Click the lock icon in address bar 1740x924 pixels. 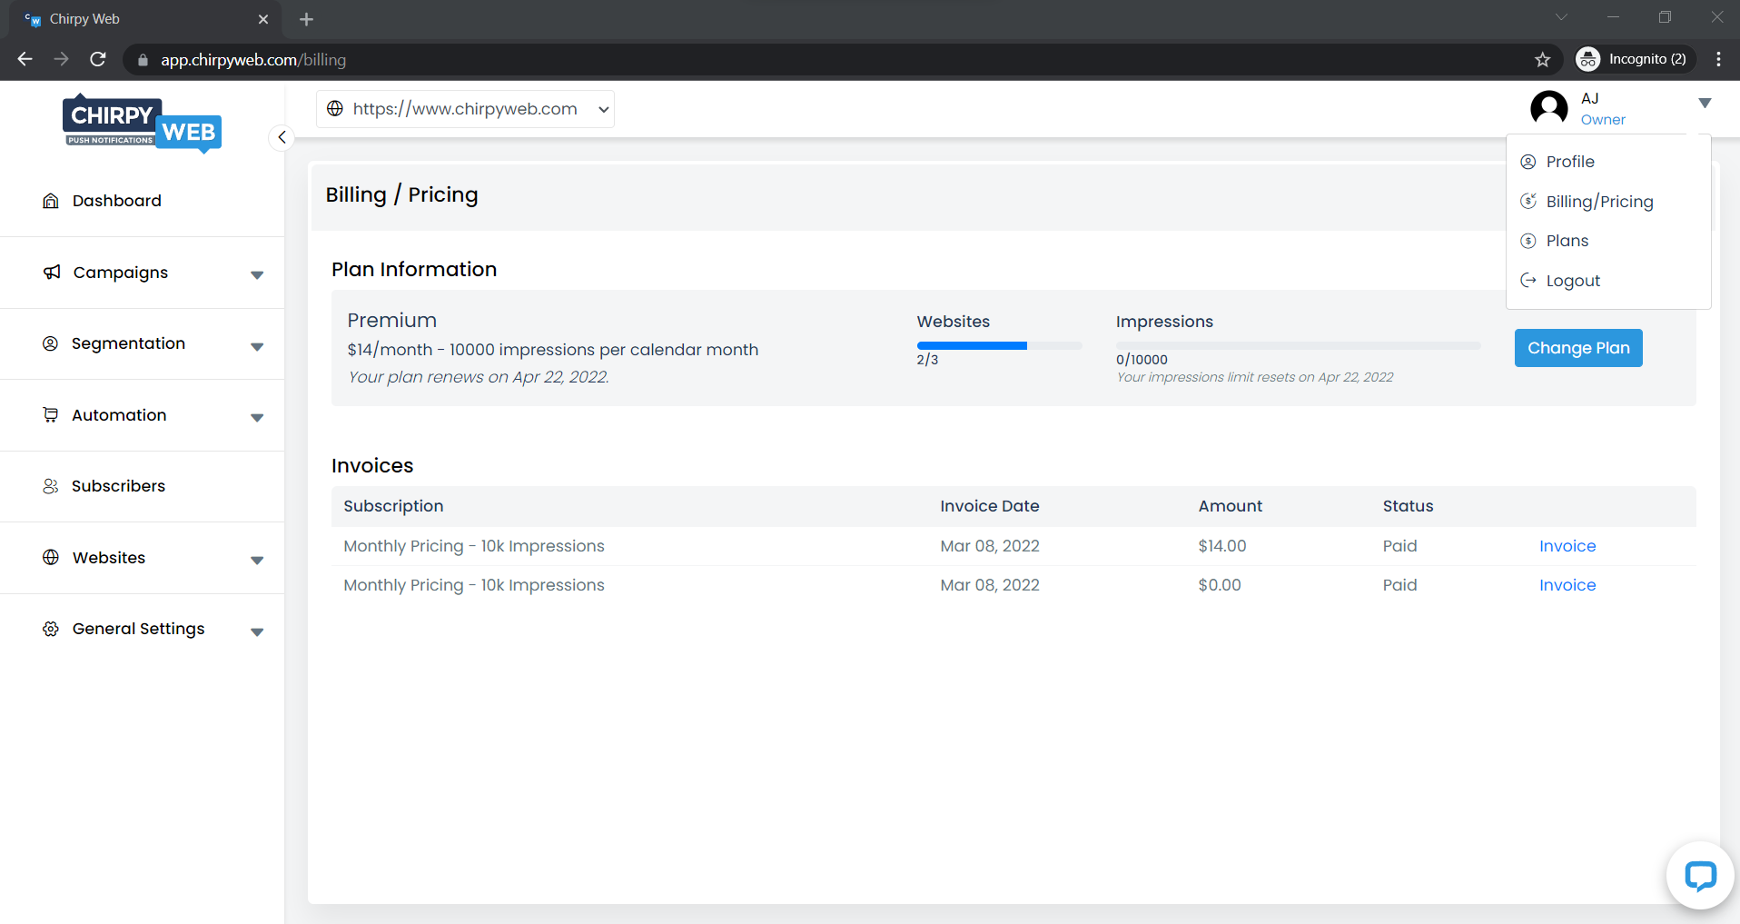coord(143,60)
